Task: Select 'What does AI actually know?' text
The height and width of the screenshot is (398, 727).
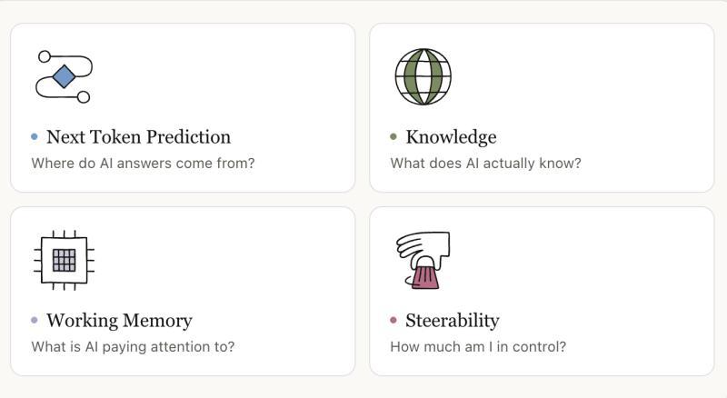Action: pos(485,164)
